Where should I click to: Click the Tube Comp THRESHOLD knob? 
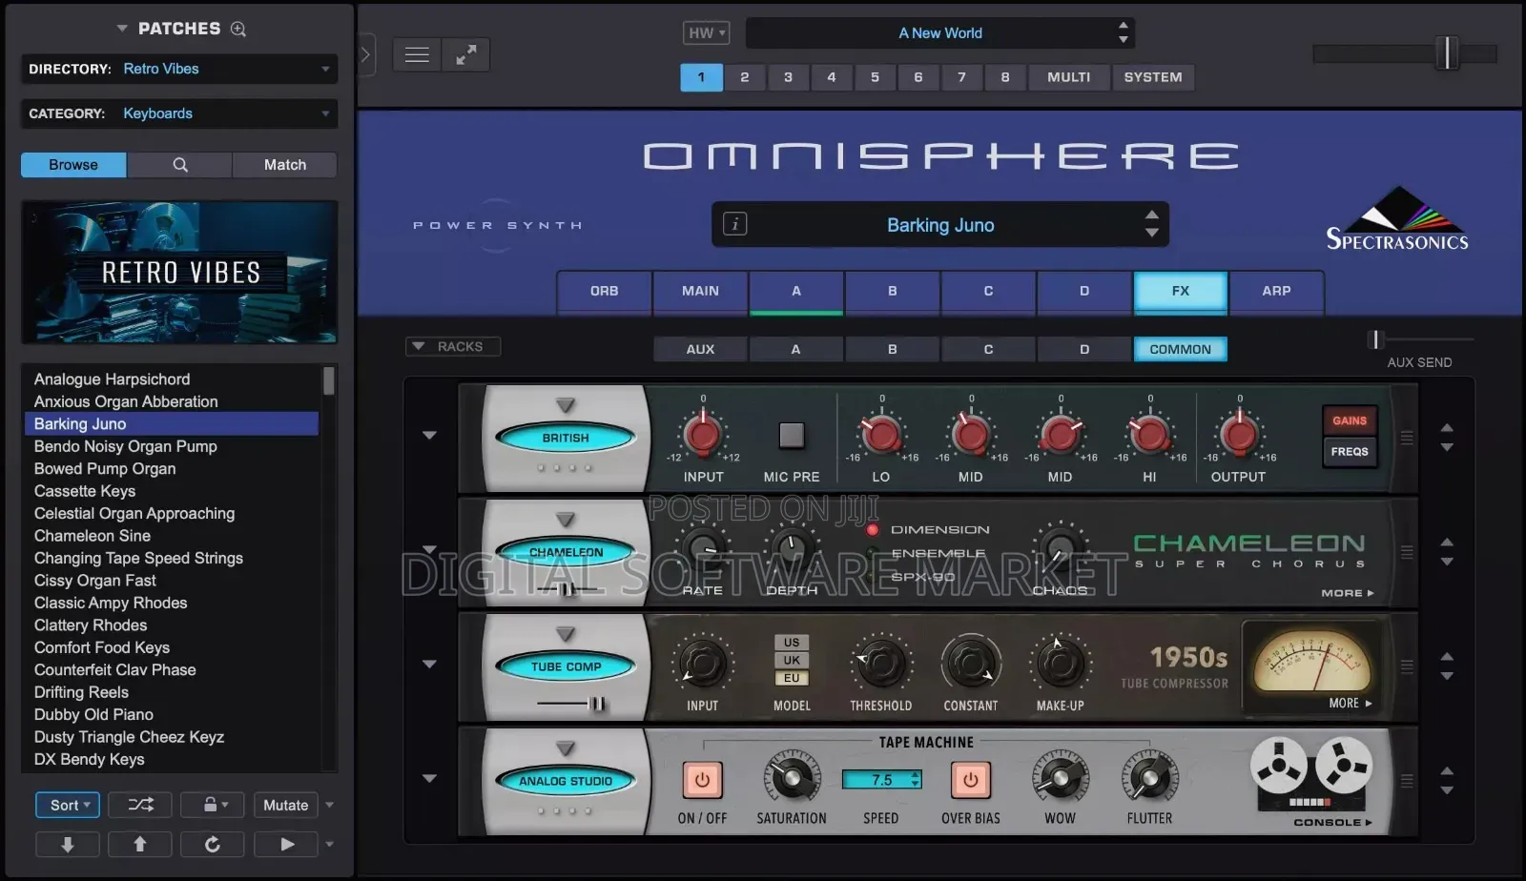881,663
